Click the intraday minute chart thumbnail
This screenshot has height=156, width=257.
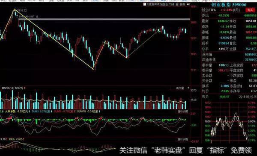(x=229, y=122)
